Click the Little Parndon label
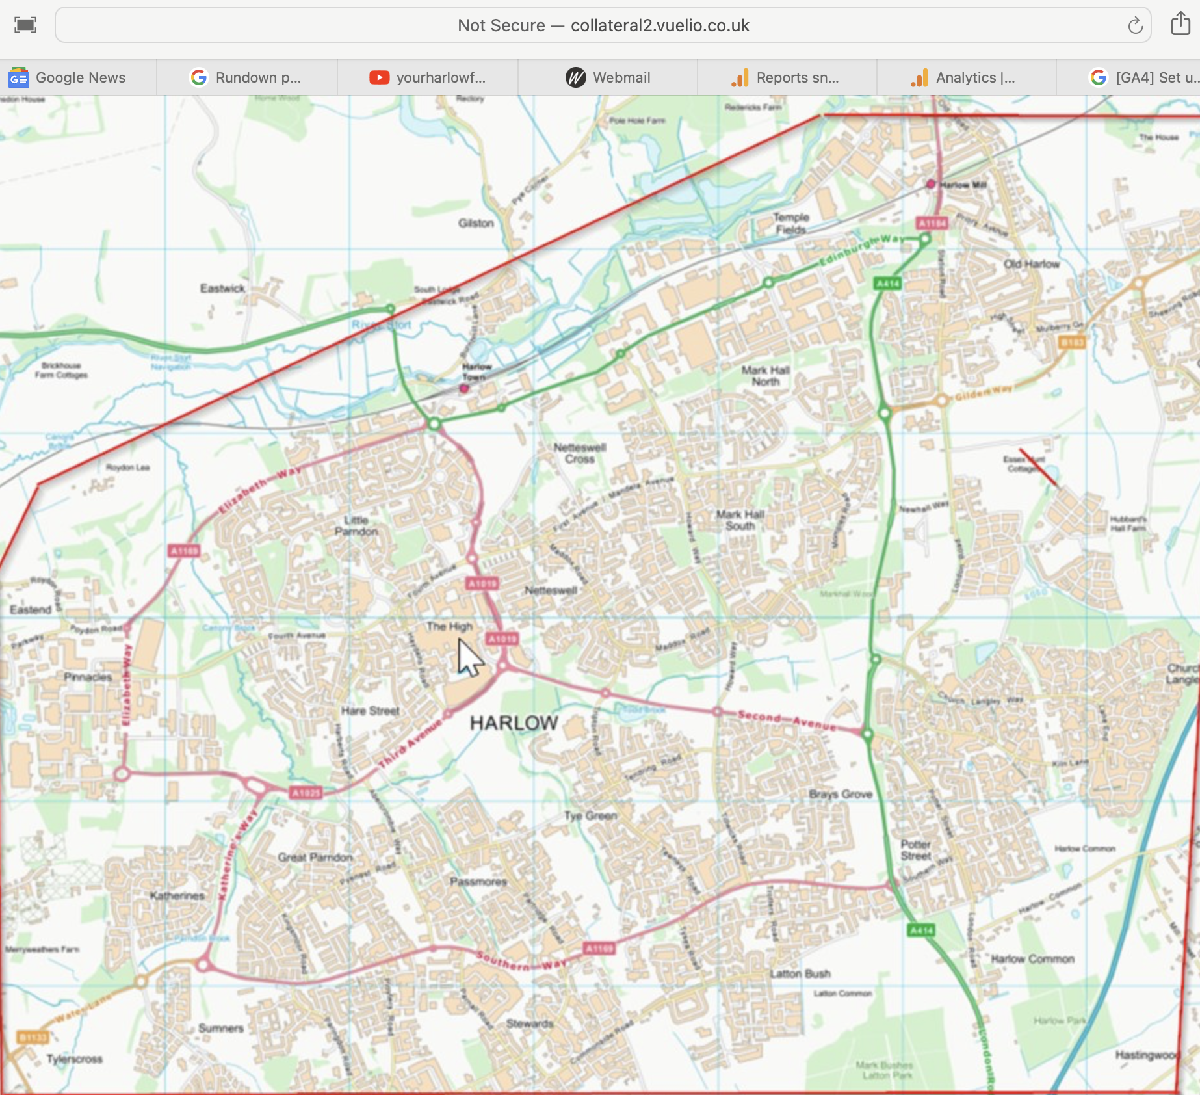The height and width of the screenshot is (1095, 1200). point(356,525)
